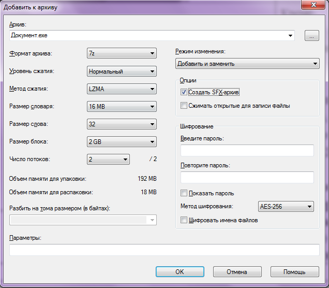Click the Формат архива label
Image resolution: width=329 pixels, height=288 pixels.
(31, 53)
